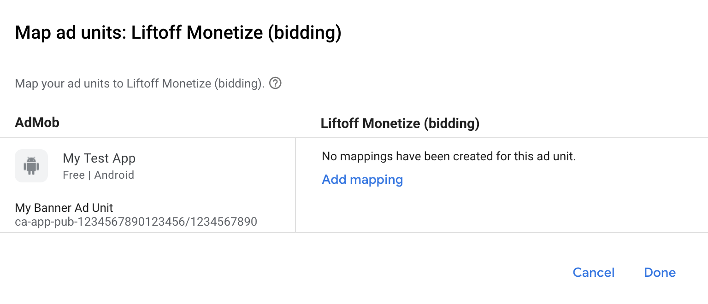This screenshot has height=304, width=708.
Task: Click the 'Android' platform label under app name
Action: [114, 175]
